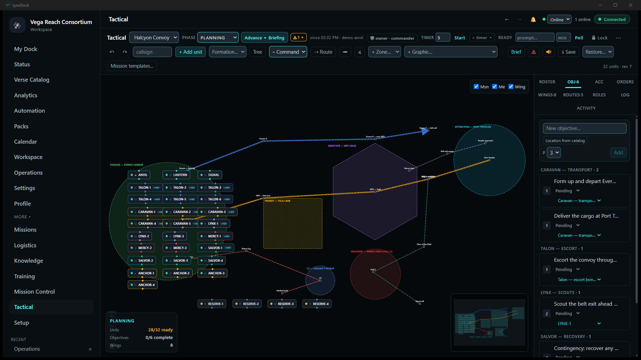Image resolution: width=641 pixels, height=360 pixels.
Task: Go back with the left arrow icon
Action: click(x=507, y=19)
